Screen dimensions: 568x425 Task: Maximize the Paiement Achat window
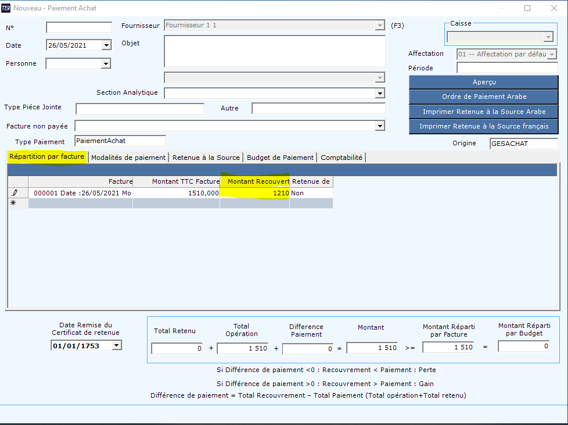coord(527,8)
